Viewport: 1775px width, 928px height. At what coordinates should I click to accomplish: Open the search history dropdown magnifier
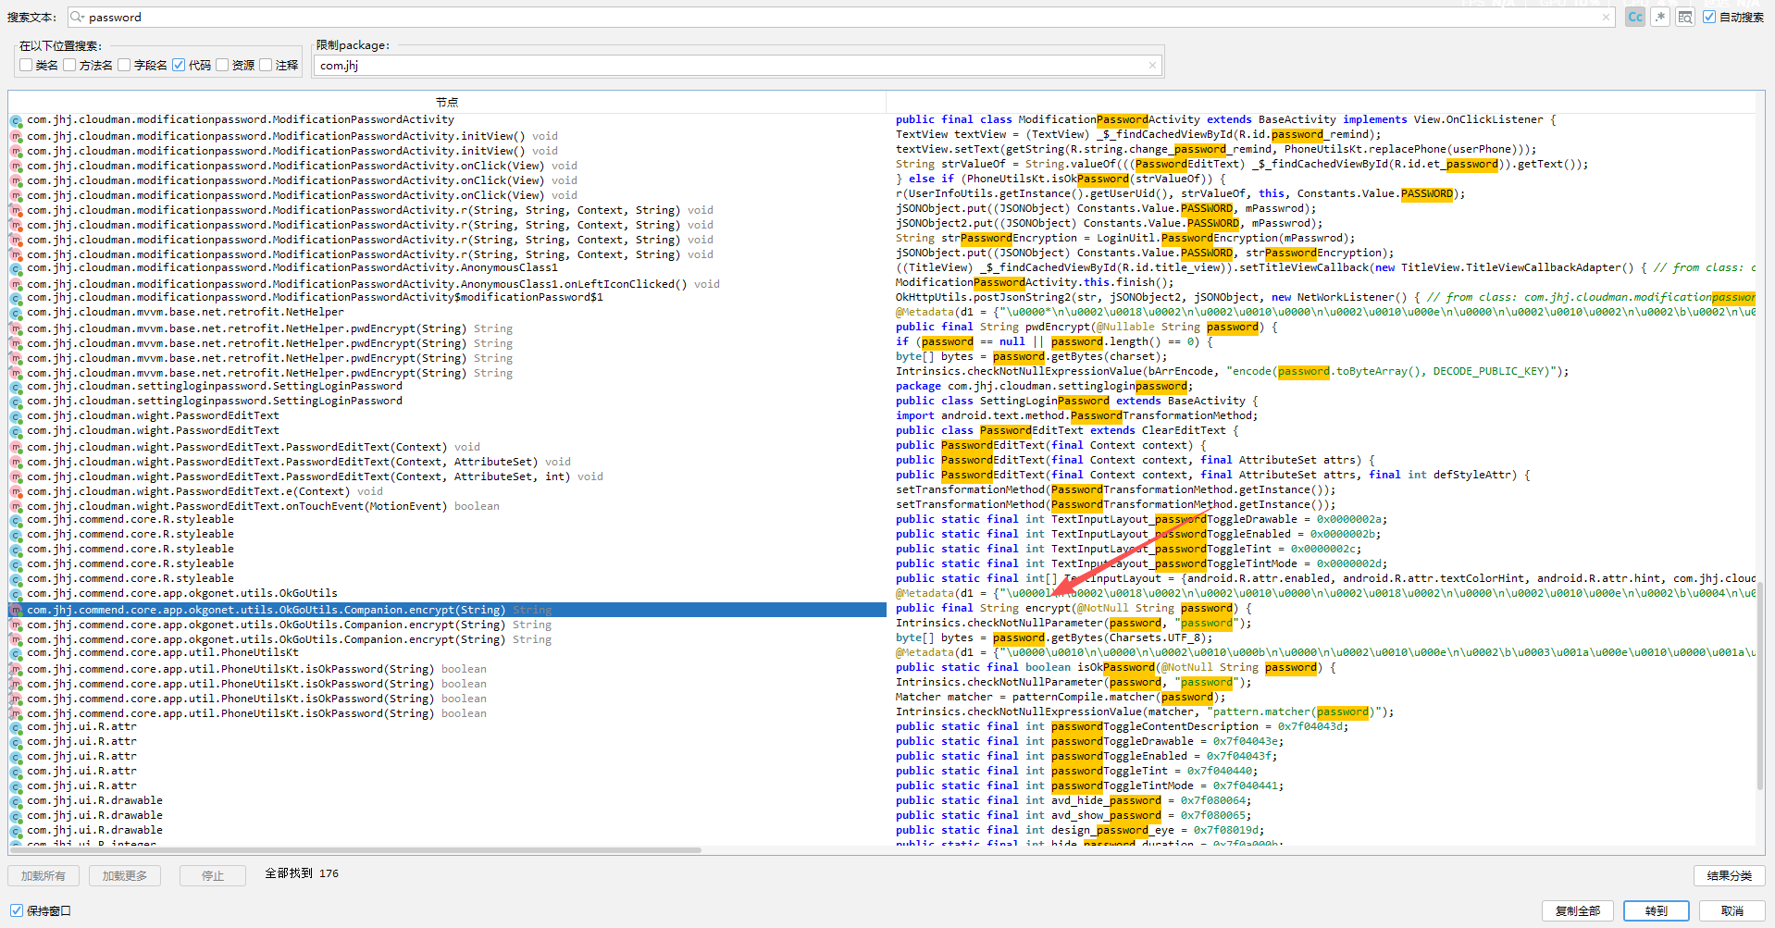(x=78, y=18)
